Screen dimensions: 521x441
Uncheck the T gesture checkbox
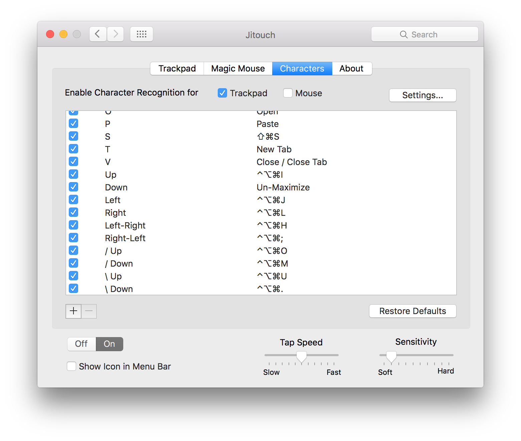(73, 149)
